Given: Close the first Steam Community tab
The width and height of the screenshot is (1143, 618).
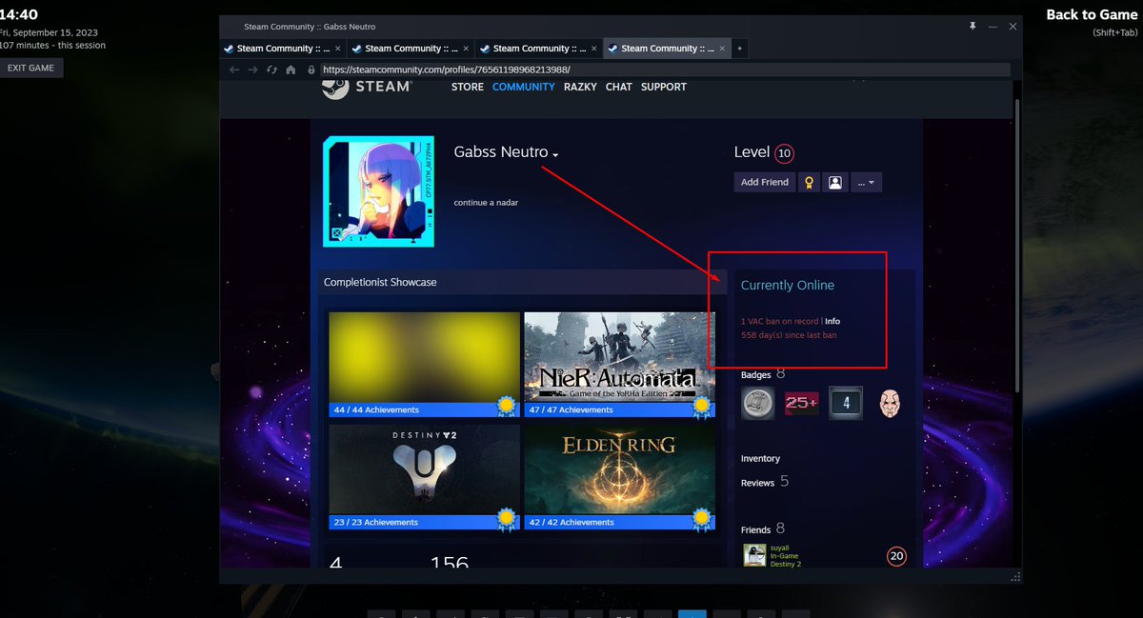Looking at the screenshot, I should coord(338,49).
